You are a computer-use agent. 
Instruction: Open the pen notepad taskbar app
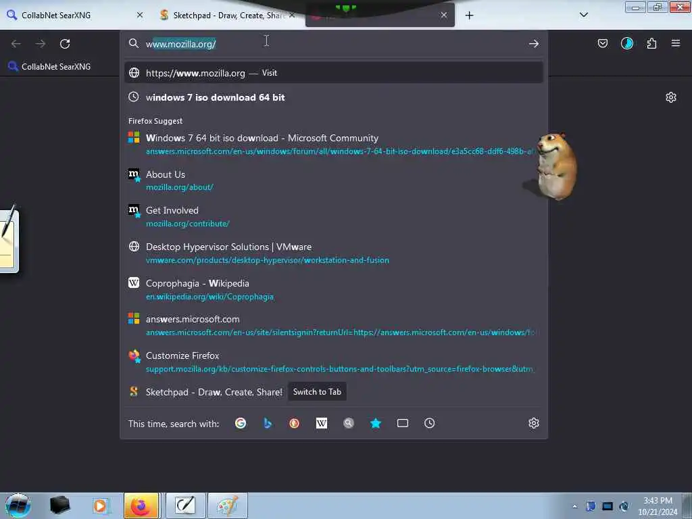coord(185,505)
